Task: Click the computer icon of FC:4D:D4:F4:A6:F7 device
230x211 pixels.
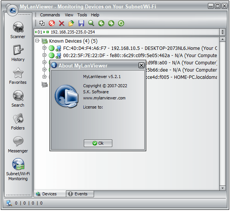Action: (x=58, y=48)
